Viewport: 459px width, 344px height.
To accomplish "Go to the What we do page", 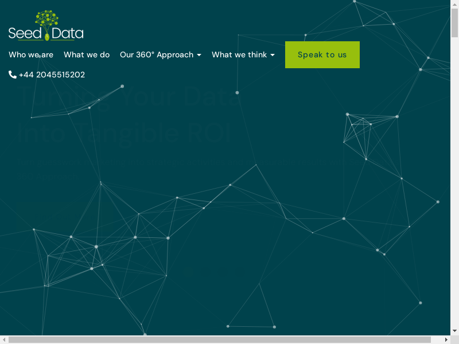I will click(87, 54).
